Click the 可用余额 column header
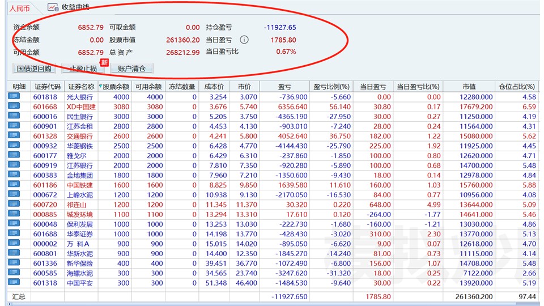 (148, 86)
